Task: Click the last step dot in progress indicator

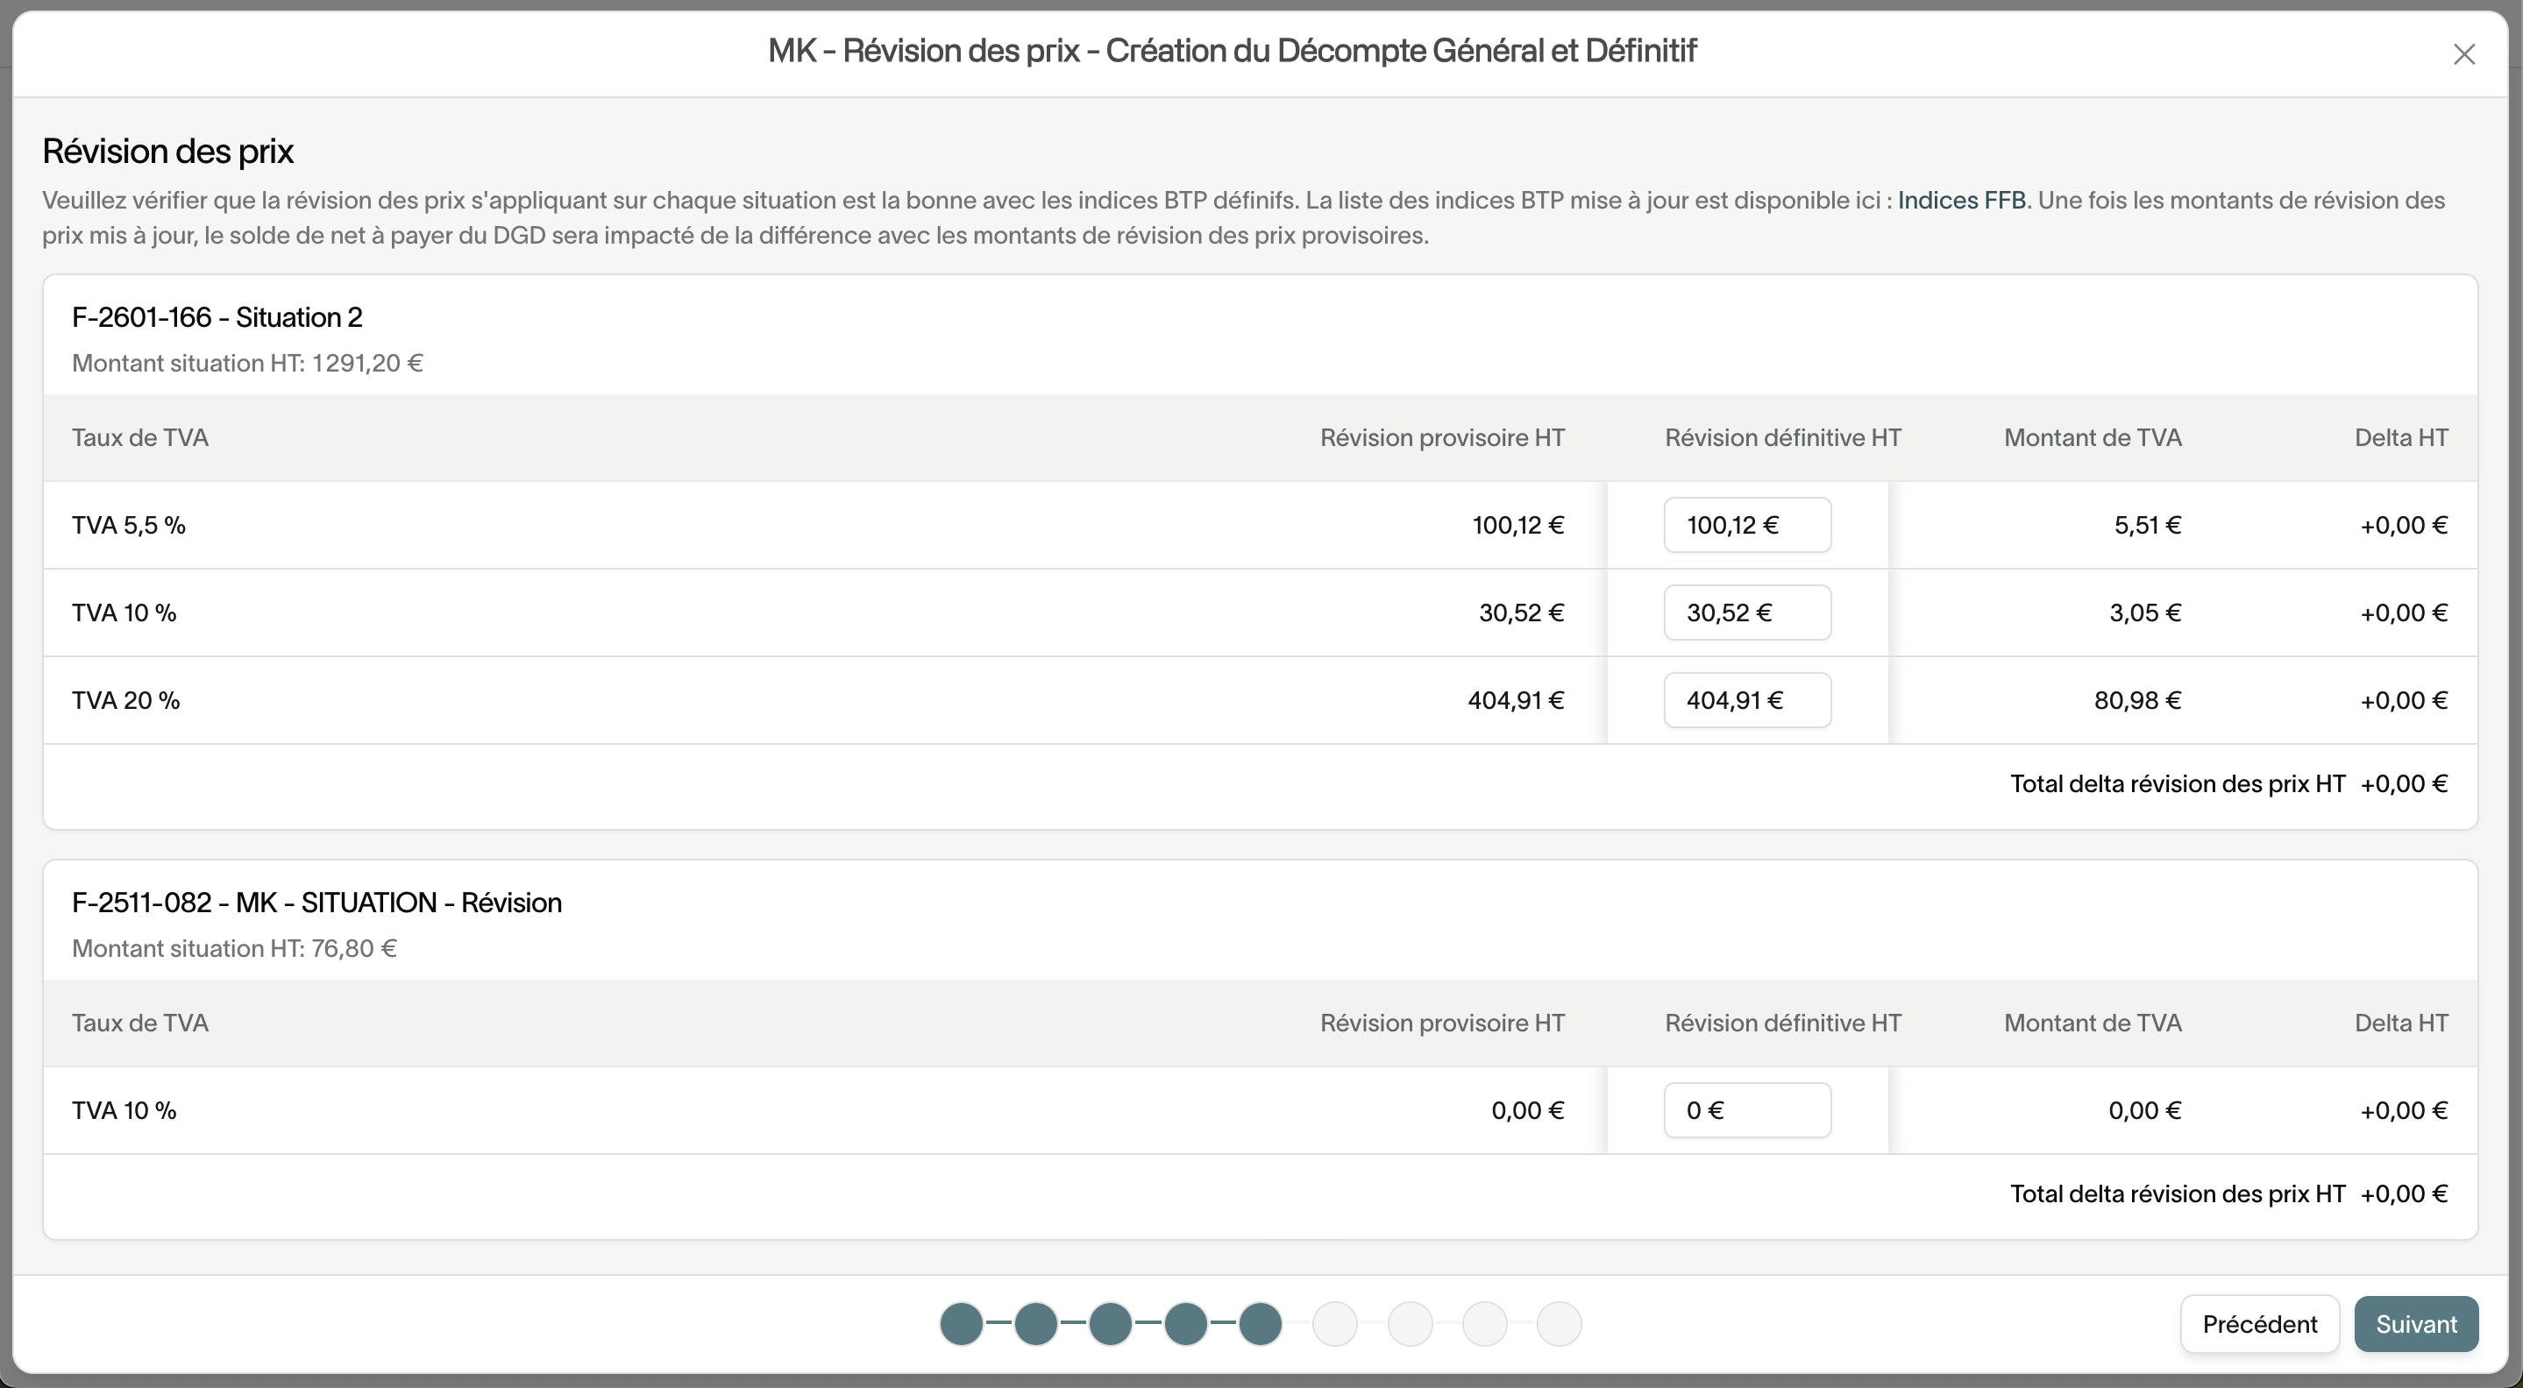Action: (x=1560, y=1324)
